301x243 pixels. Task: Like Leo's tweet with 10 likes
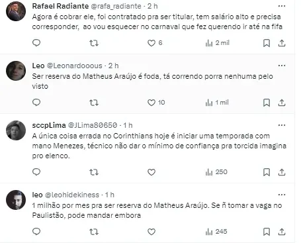tap(156, 103)
